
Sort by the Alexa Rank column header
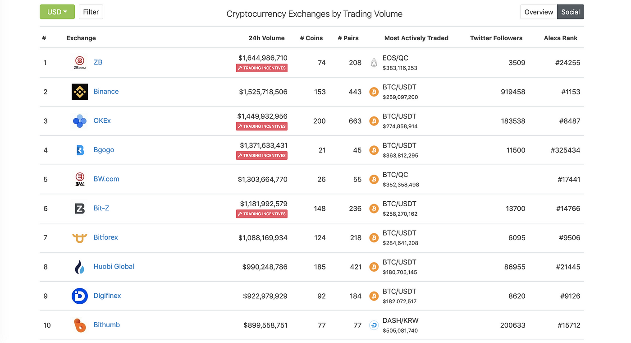pyautogui.click(x=560, y=38)
